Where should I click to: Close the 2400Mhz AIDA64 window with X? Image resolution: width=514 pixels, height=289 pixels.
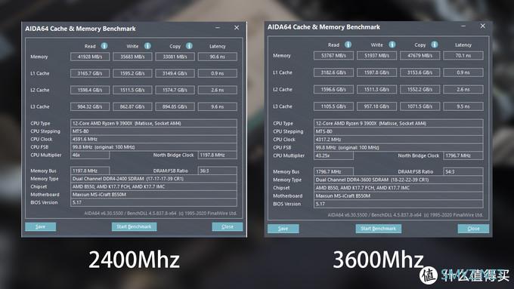(237, 28)
